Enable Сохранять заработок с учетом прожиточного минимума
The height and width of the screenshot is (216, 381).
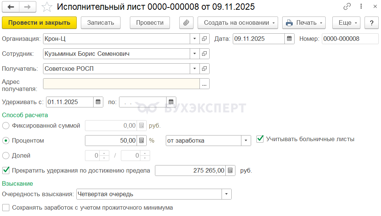click(6, 207)
